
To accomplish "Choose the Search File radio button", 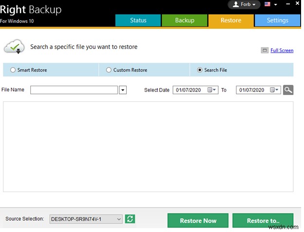I will coord(200,70).
